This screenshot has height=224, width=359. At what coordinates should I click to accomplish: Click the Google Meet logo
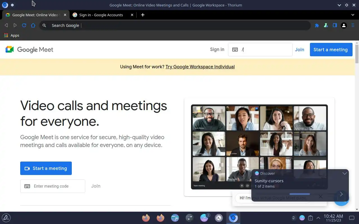pos(29,50)
